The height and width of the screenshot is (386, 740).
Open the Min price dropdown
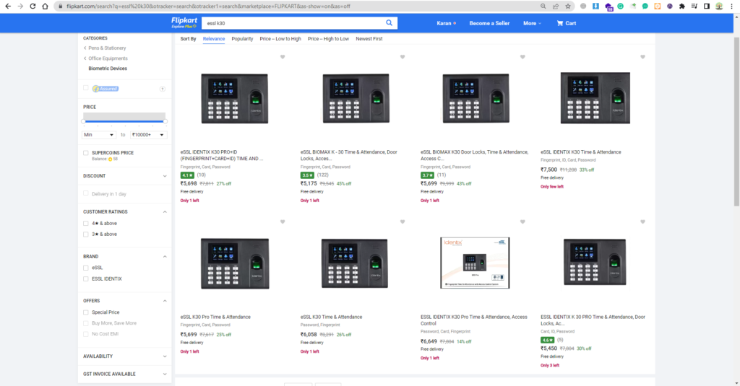[x=99, y=135]
